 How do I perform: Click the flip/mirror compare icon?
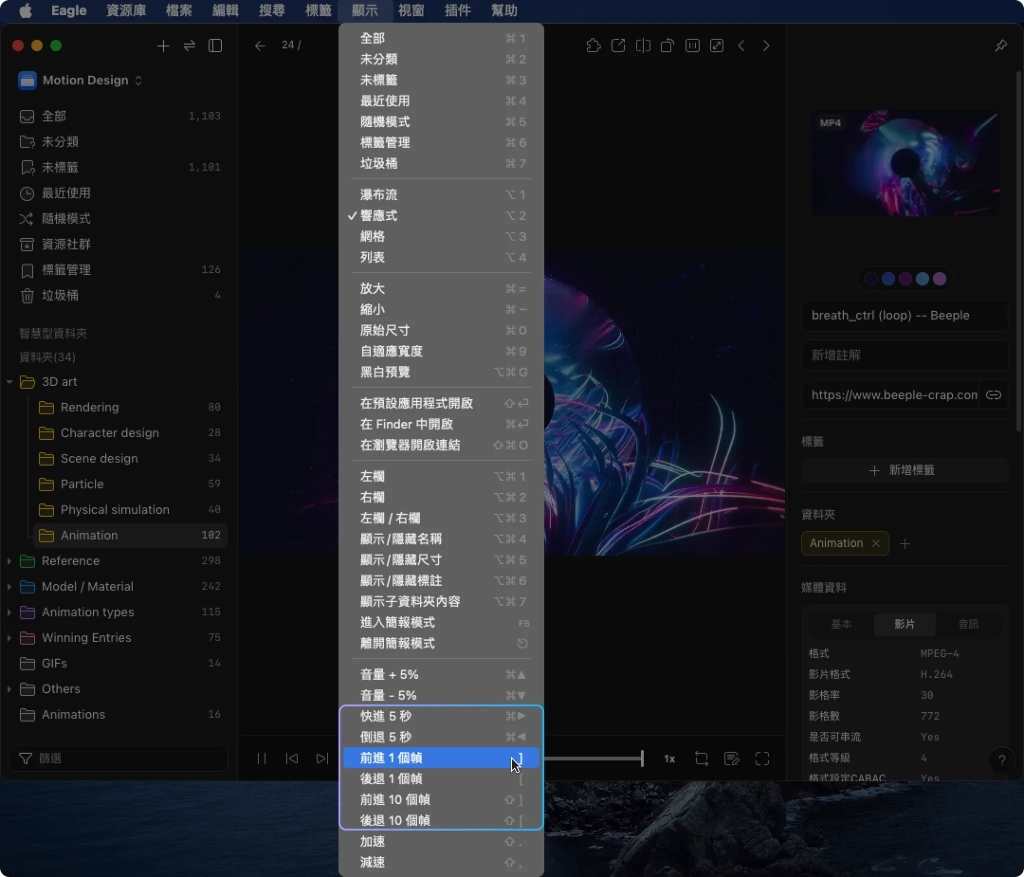[643, 46]
